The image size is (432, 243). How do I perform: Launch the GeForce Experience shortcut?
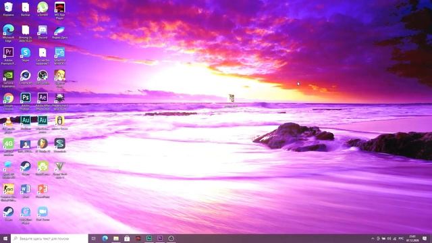[x=8, y=76]
